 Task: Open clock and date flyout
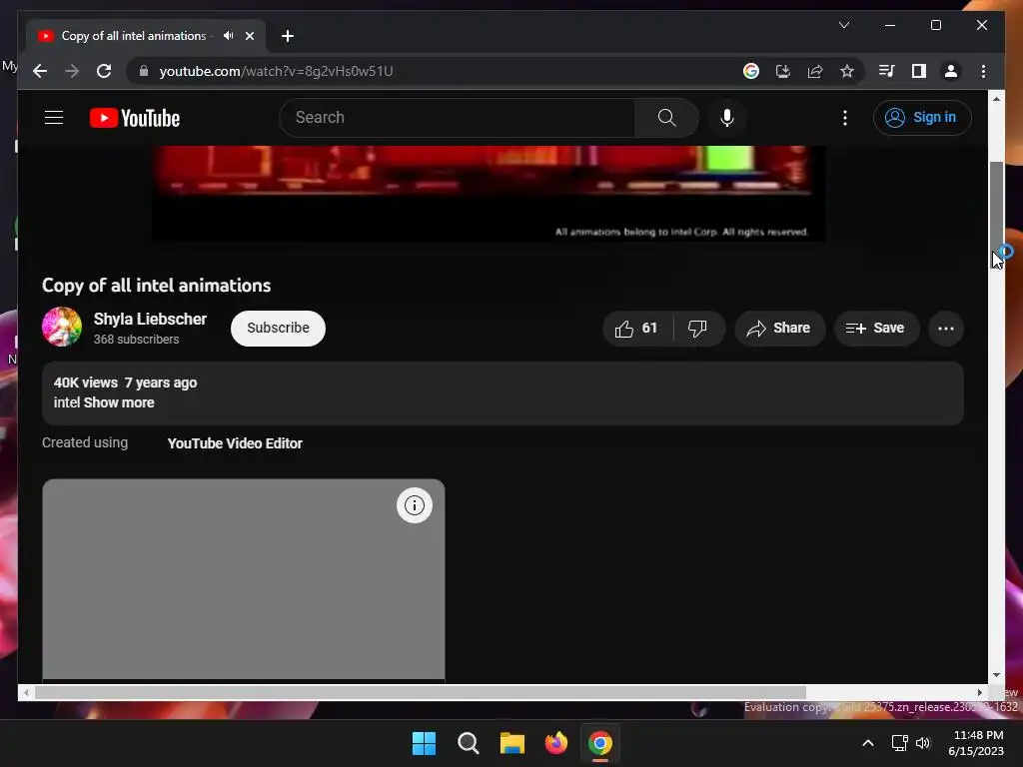pyautogui.click(x=976, y=743)
